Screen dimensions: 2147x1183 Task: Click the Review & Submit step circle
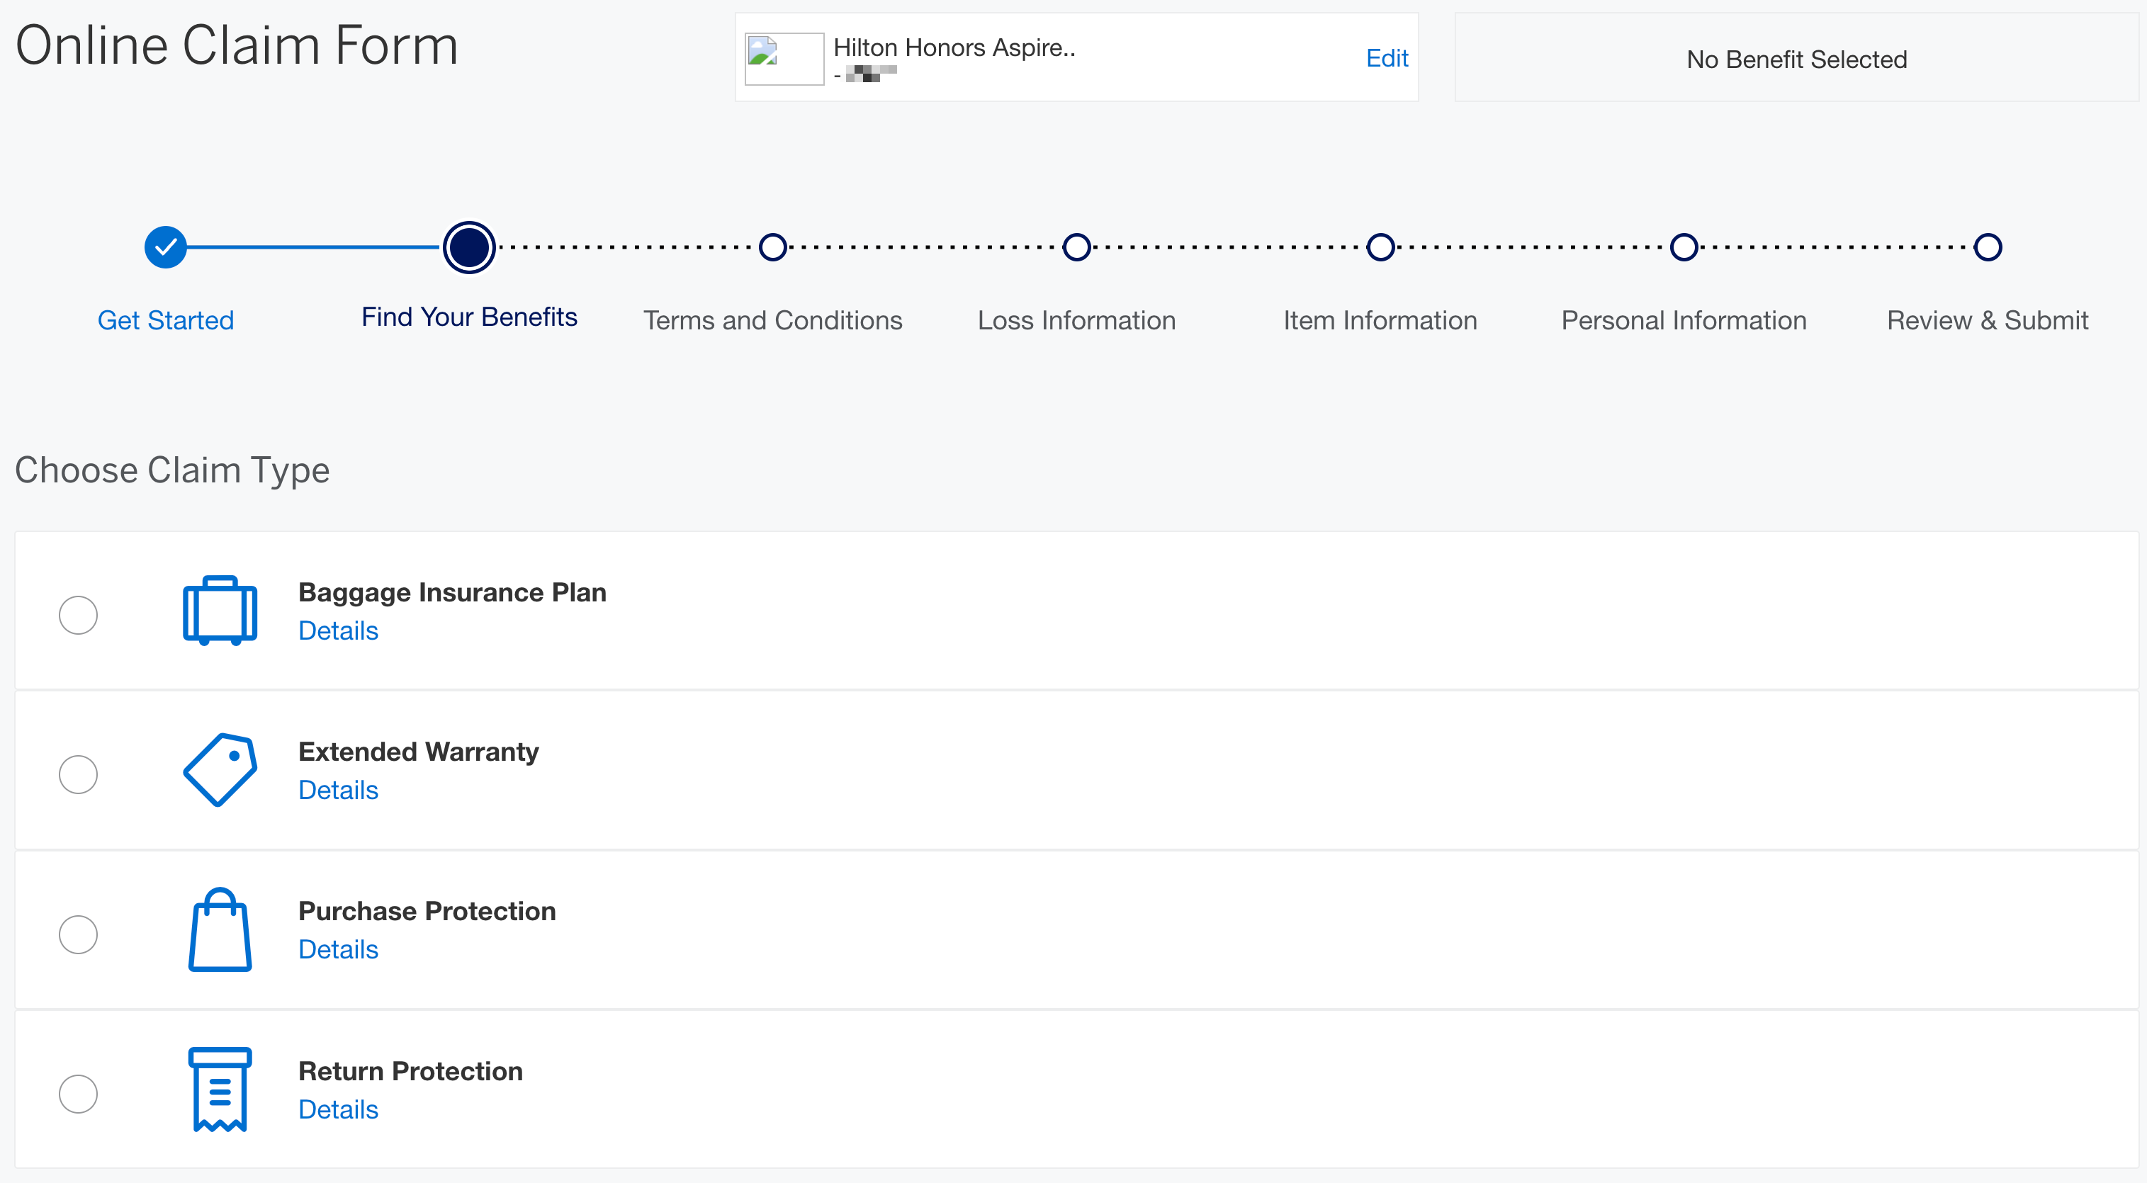tap(1988, 247)
